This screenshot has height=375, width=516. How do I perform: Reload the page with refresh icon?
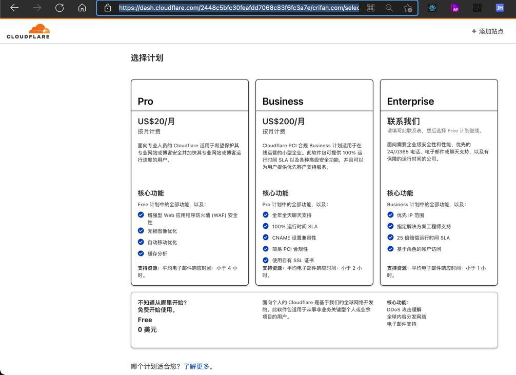[59, 8]
